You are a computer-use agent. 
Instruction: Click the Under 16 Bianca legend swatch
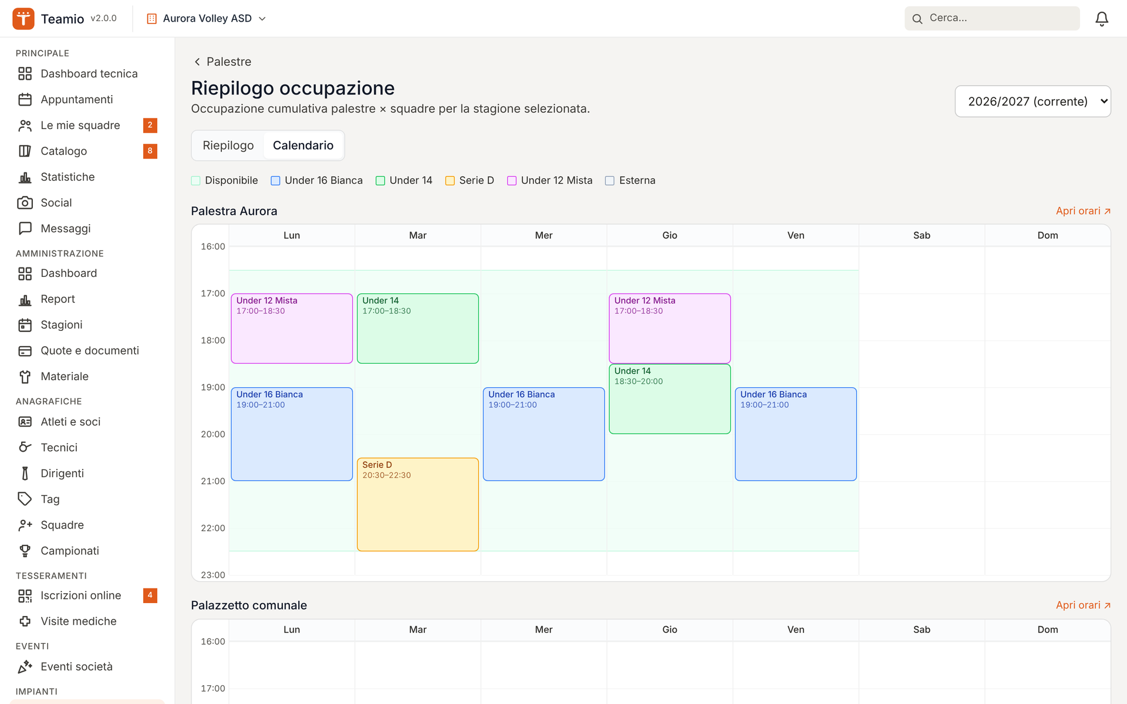point(275,181)
